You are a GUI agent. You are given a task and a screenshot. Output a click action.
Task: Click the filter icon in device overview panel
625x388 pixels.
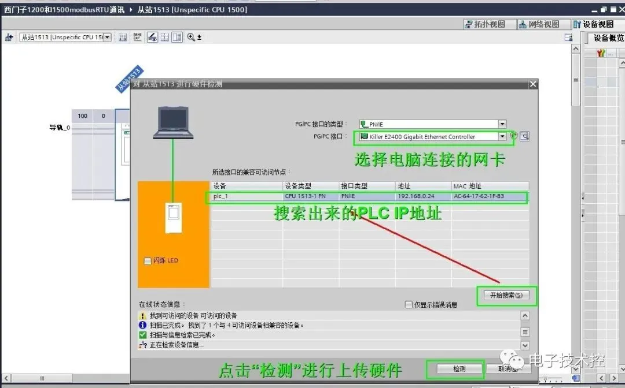[x=601, y=53]
